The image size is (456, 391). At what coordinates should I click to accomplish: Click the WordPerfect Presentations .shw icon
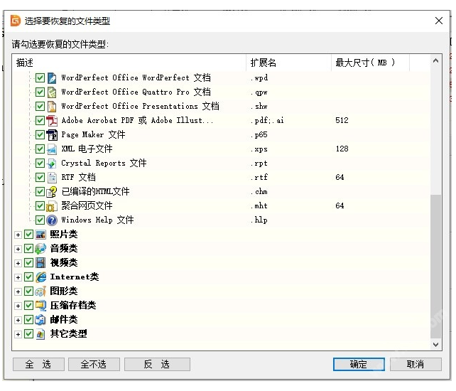click(x=52, y=106)
